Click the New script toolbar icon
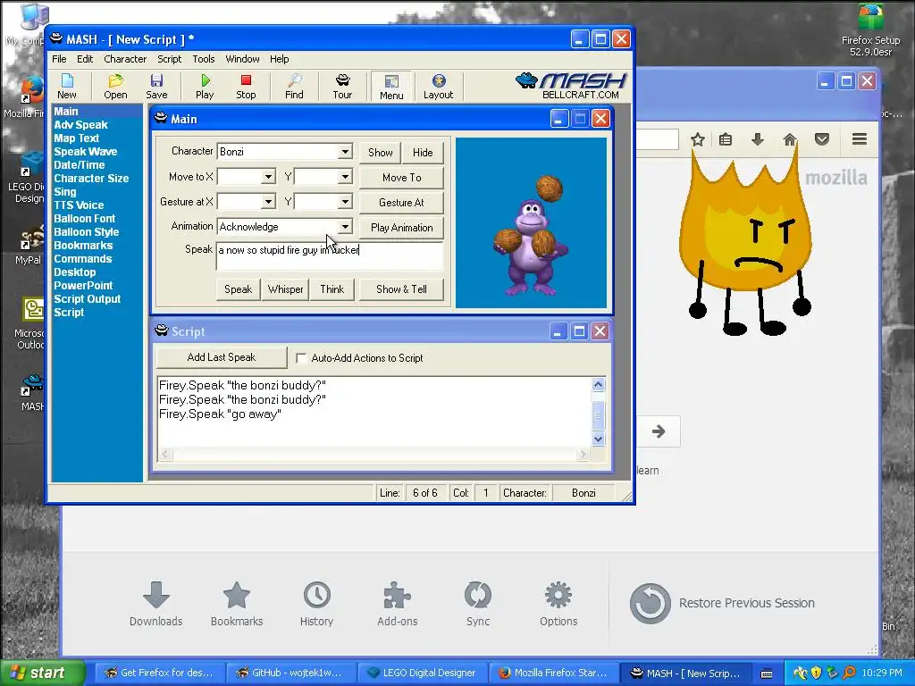 pyautogui.click(x=66, y=87)
